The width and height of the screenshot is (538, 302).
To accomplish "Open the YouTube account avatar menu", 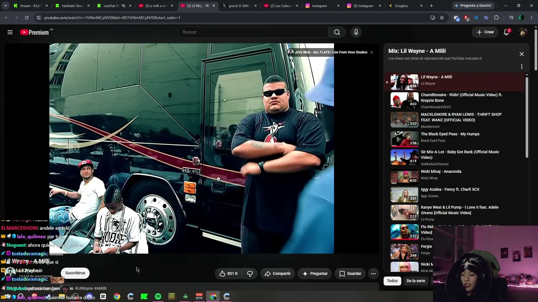I will (x=522, y=32).
